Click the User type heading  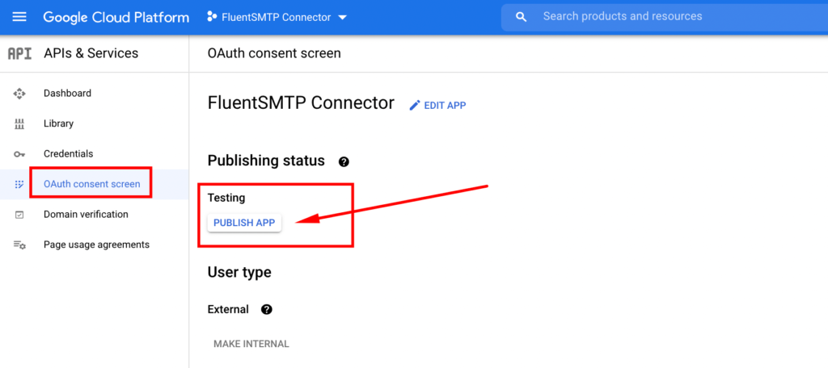(x=239, y=273)
